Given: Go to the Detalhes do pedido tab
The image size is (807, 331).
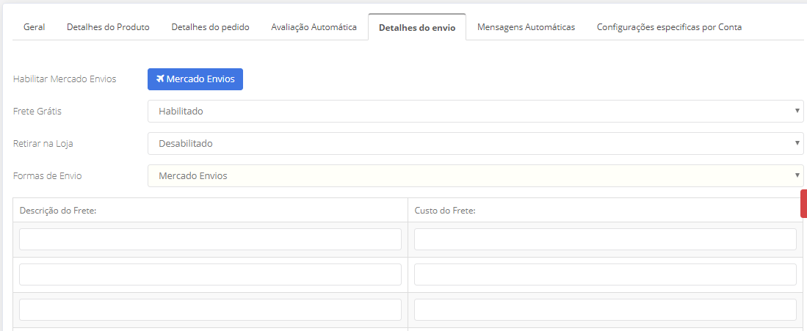Looking at the screenshot, I should pyautogui.click(x=210, y=27).
